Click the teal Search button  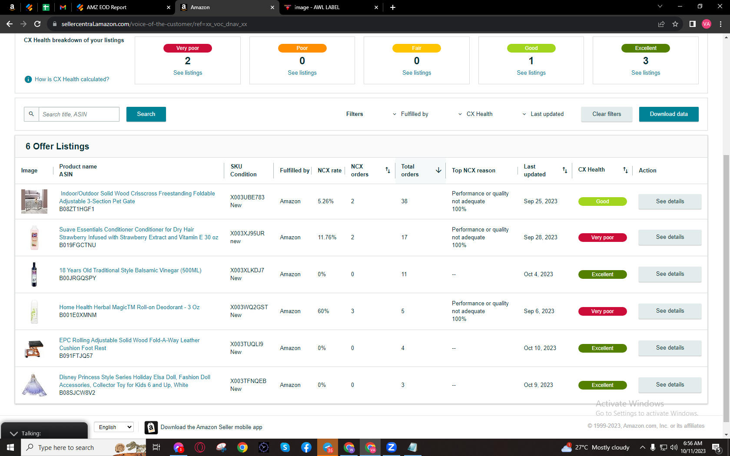(x=146, y=114)
